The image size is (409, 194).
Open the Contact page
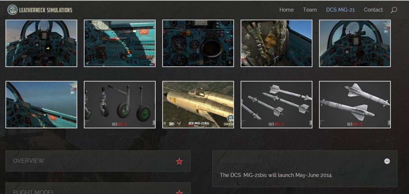(x=373, y=10)
